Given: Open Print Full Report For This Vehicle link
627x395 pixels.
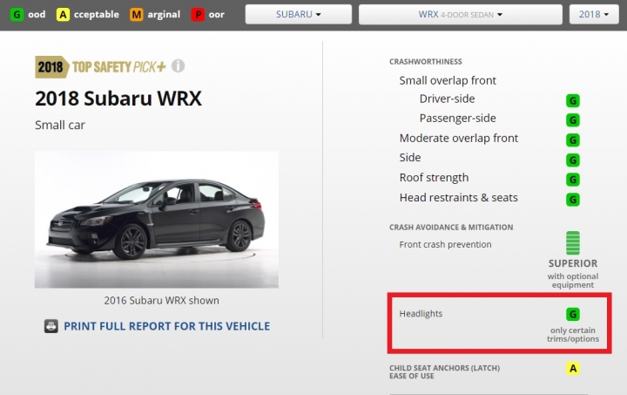Looking at the screenshot, I should point(166,326).
